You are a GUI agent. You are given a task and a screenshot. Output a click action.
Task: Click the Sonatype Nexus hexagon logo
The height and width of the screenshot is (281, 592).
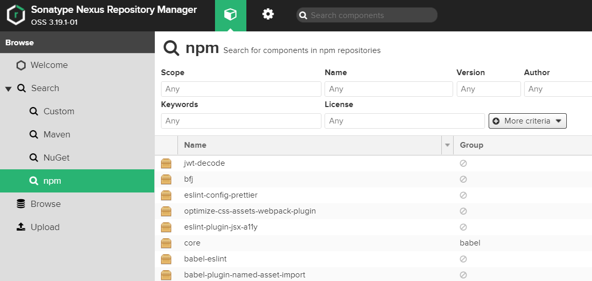click(x=16, y=15)
